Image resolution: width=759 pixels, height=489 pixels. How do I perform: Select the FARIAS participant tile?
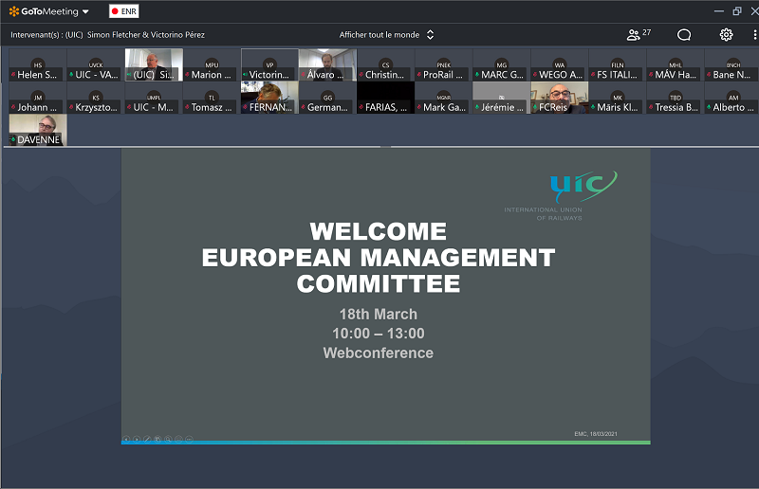pos(385,98)
